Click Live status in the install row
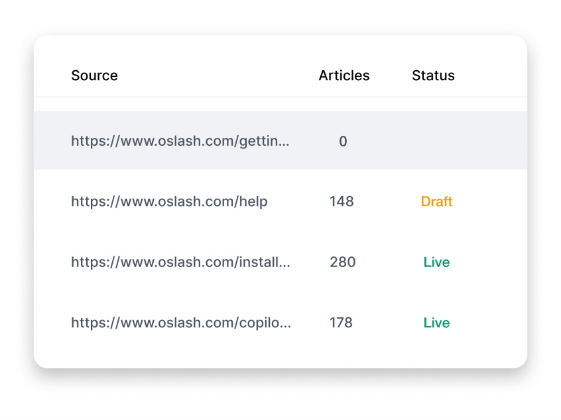The height and width of the screenshot is (420, 561). point(436,262)
